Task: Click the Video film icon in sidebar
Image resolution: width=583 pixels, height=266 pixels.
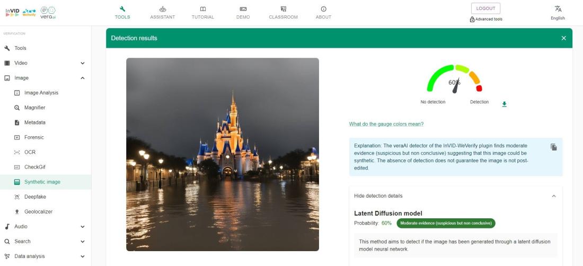Action: point(7,63)
